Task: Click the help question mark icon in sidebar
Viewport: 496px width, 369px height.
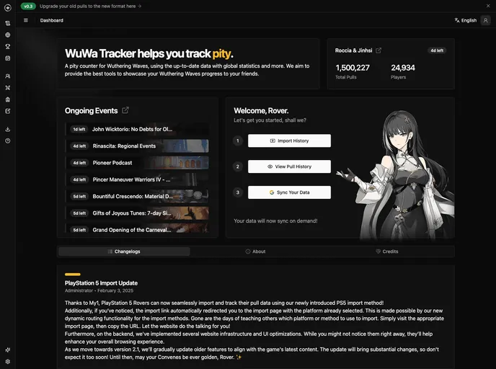Action: point(7,141)
